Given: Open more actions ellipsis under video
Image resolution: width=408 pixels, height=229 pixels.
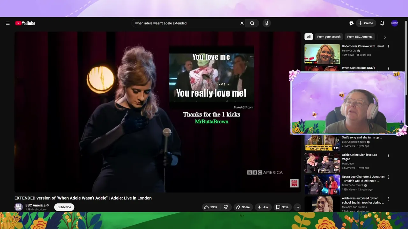Looking at the screenshot, I should [297, 207].
